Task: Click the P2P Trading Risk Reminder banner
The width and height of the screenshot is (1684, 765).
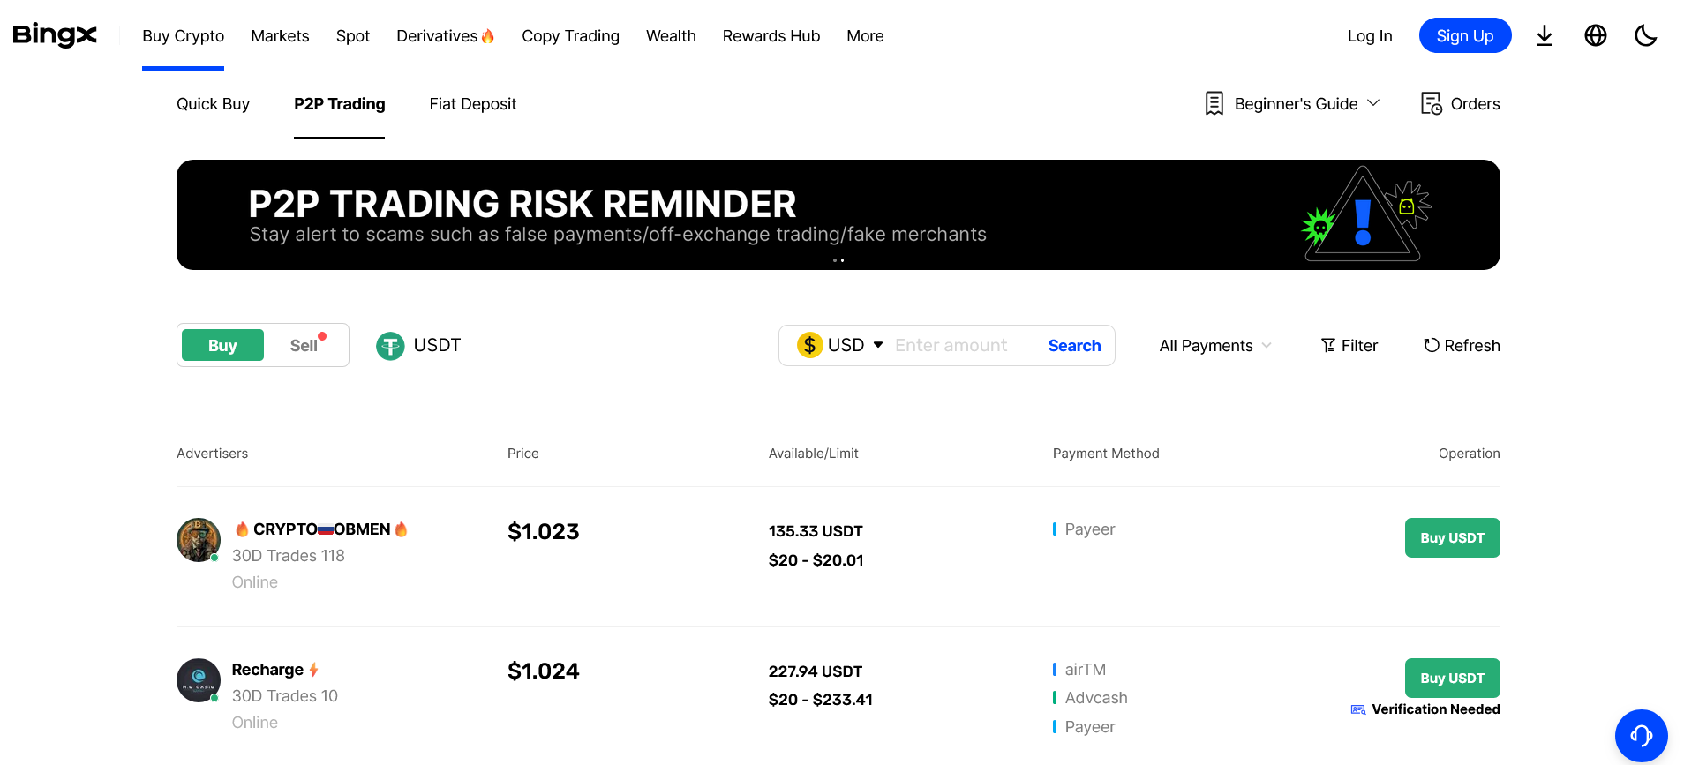Action: click(838, 214)
